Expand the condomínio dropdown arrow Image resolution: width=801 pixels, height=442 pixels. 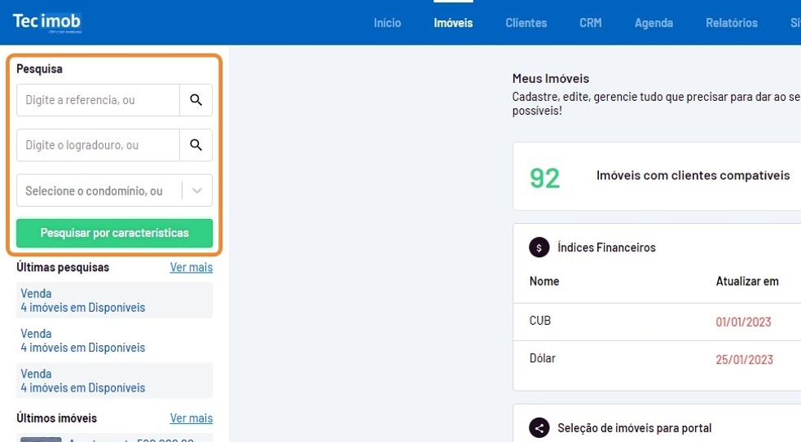pyautogui.click(x=196, y=191)
